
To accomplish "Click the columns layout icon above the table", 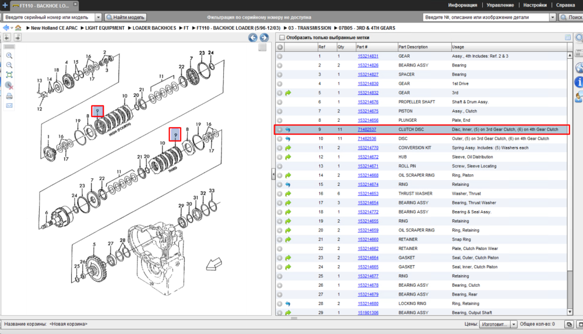I will tap(567, 37).
